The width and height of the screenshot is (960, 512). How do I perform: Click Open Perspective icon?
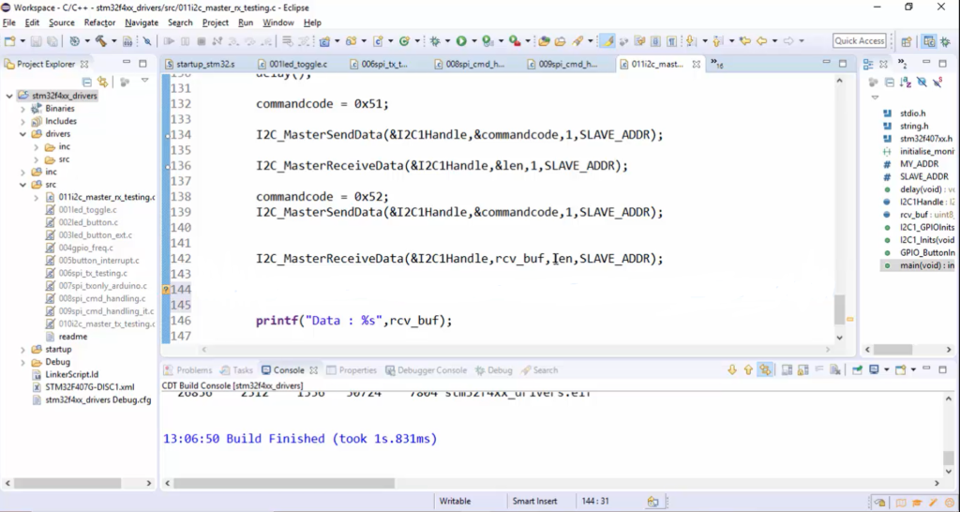pyautogui.click(x=907, y=41)
